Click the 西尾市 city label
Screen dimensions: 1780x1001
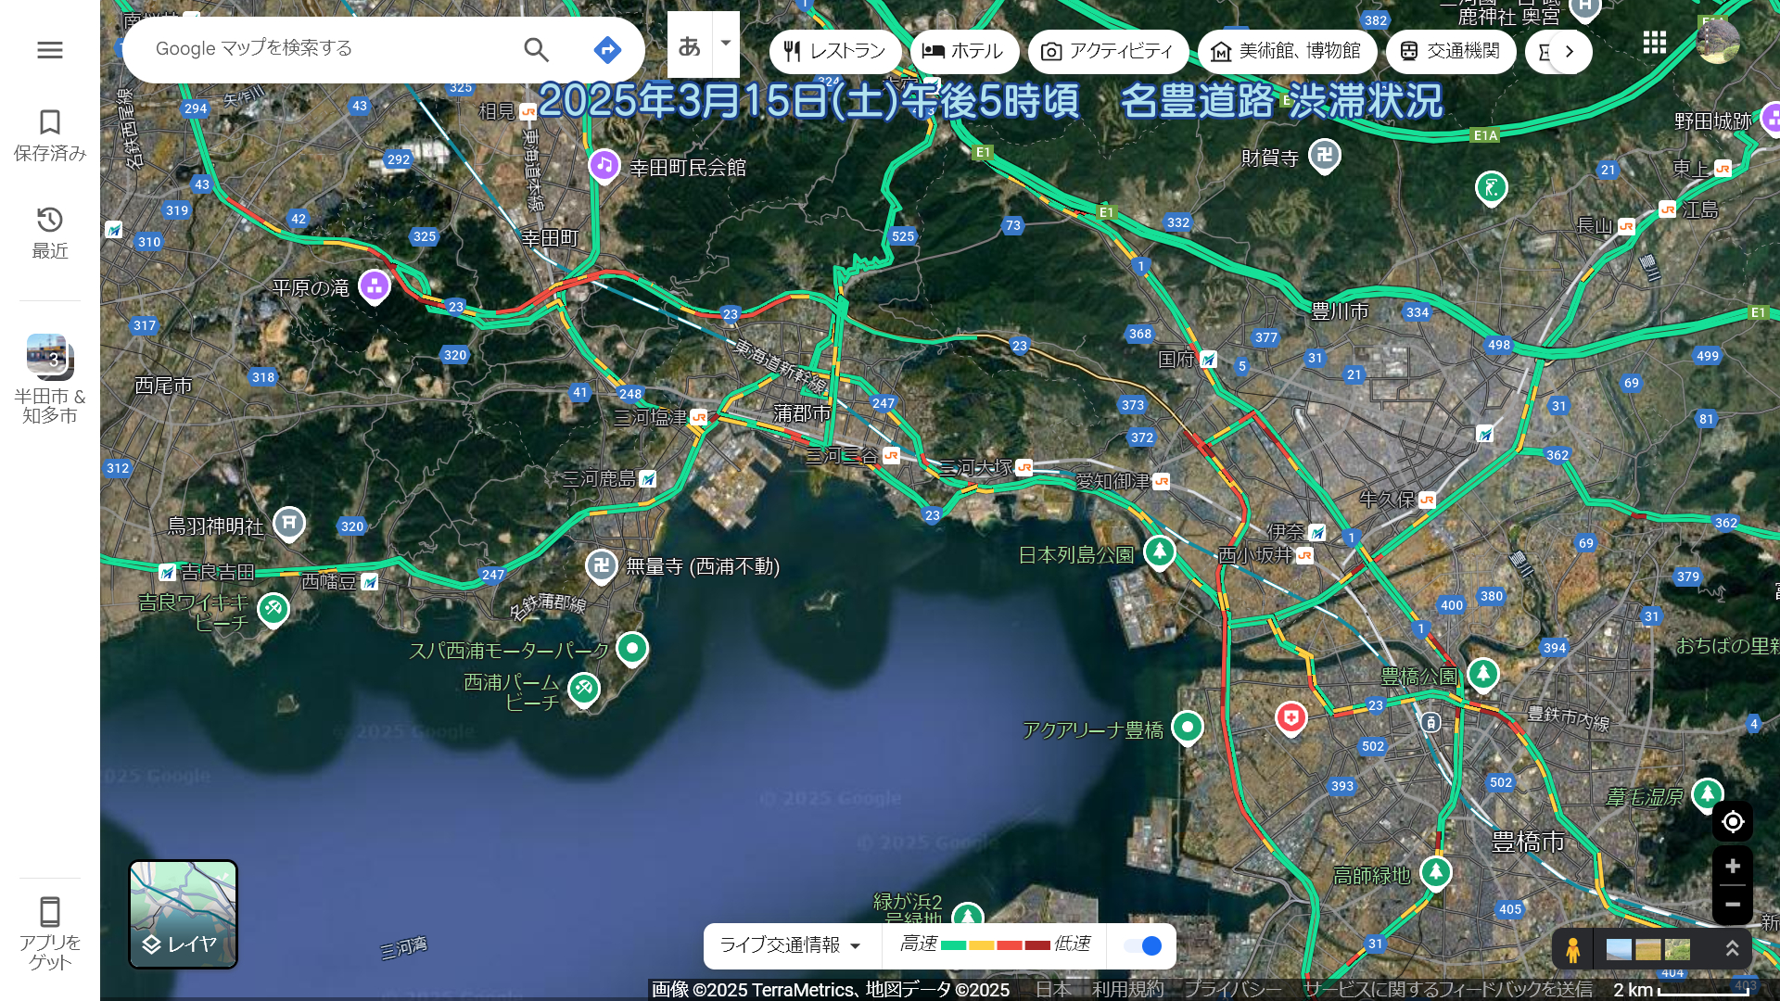pyautogui.click(x=163, y=386)
